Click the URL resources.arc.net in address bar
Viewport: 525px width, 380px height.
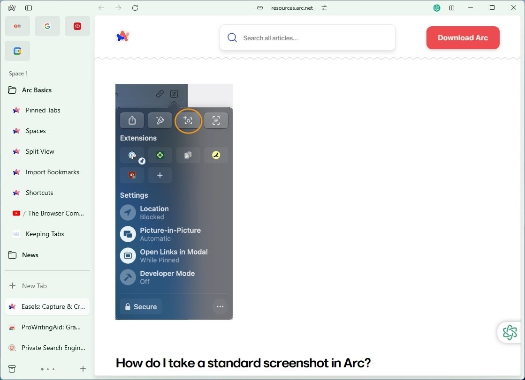point(292,8)
